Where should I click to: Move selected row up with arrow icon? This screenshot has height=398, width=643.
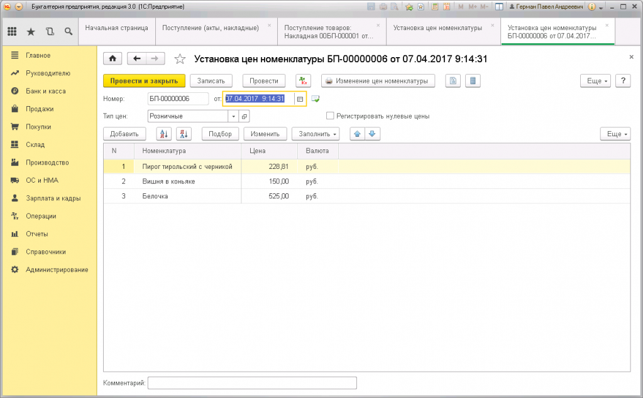pyautogui.click(x=358, y=134)
